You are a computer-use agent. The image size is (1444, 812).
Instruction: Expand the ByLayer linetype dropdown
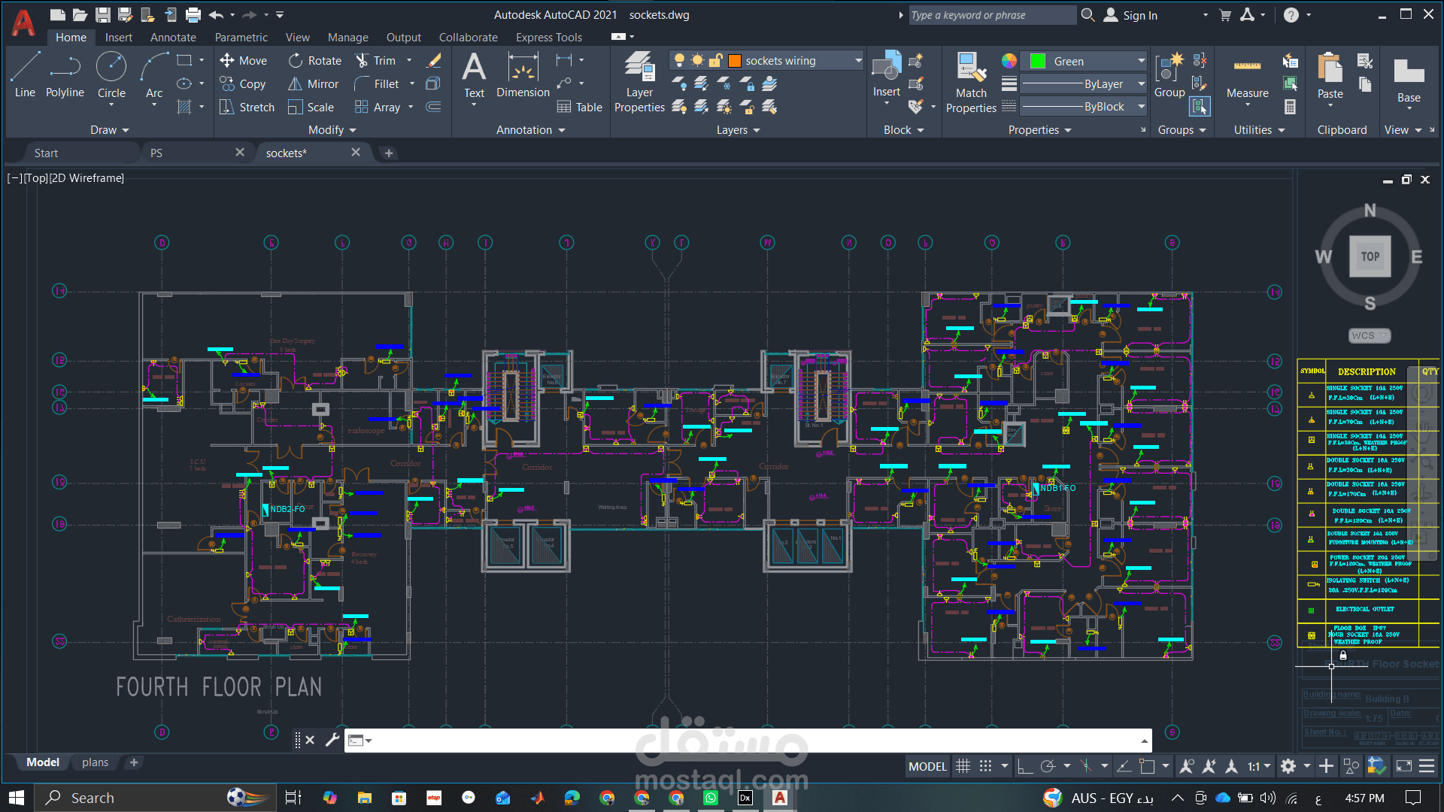click(1141, 84)
